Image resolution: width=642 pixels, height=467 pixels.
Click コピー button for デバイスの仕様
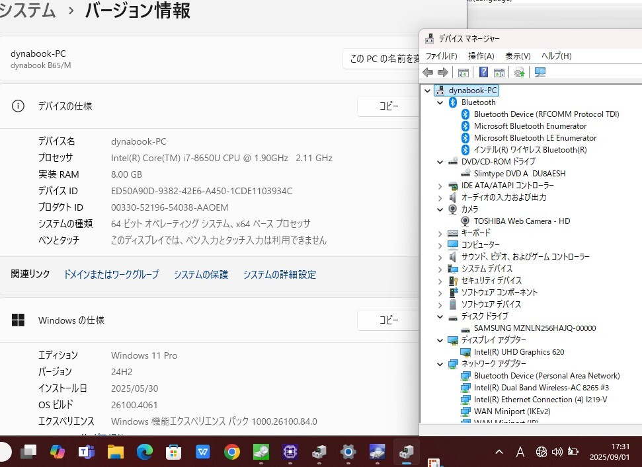388,106
